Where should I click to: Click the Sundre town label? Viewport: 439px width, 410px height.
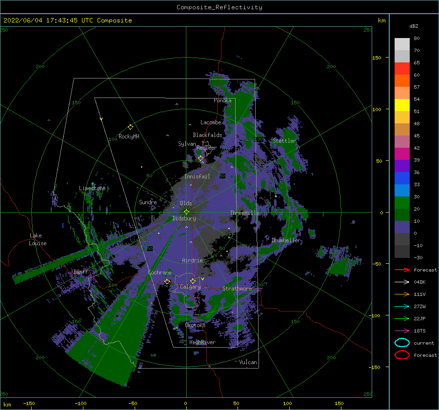tap(148, 202)
